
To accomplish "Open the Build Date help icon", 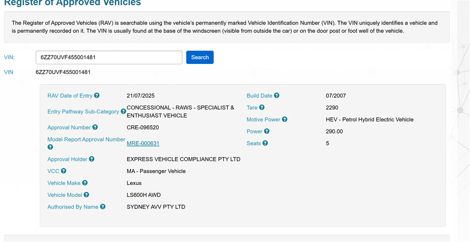I will click(276, 95).
